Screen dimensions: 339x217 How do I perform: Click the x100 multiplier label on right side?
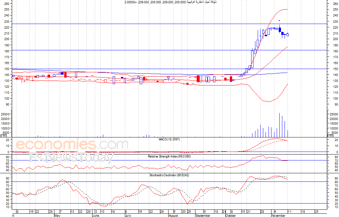(x=330, y=136)
